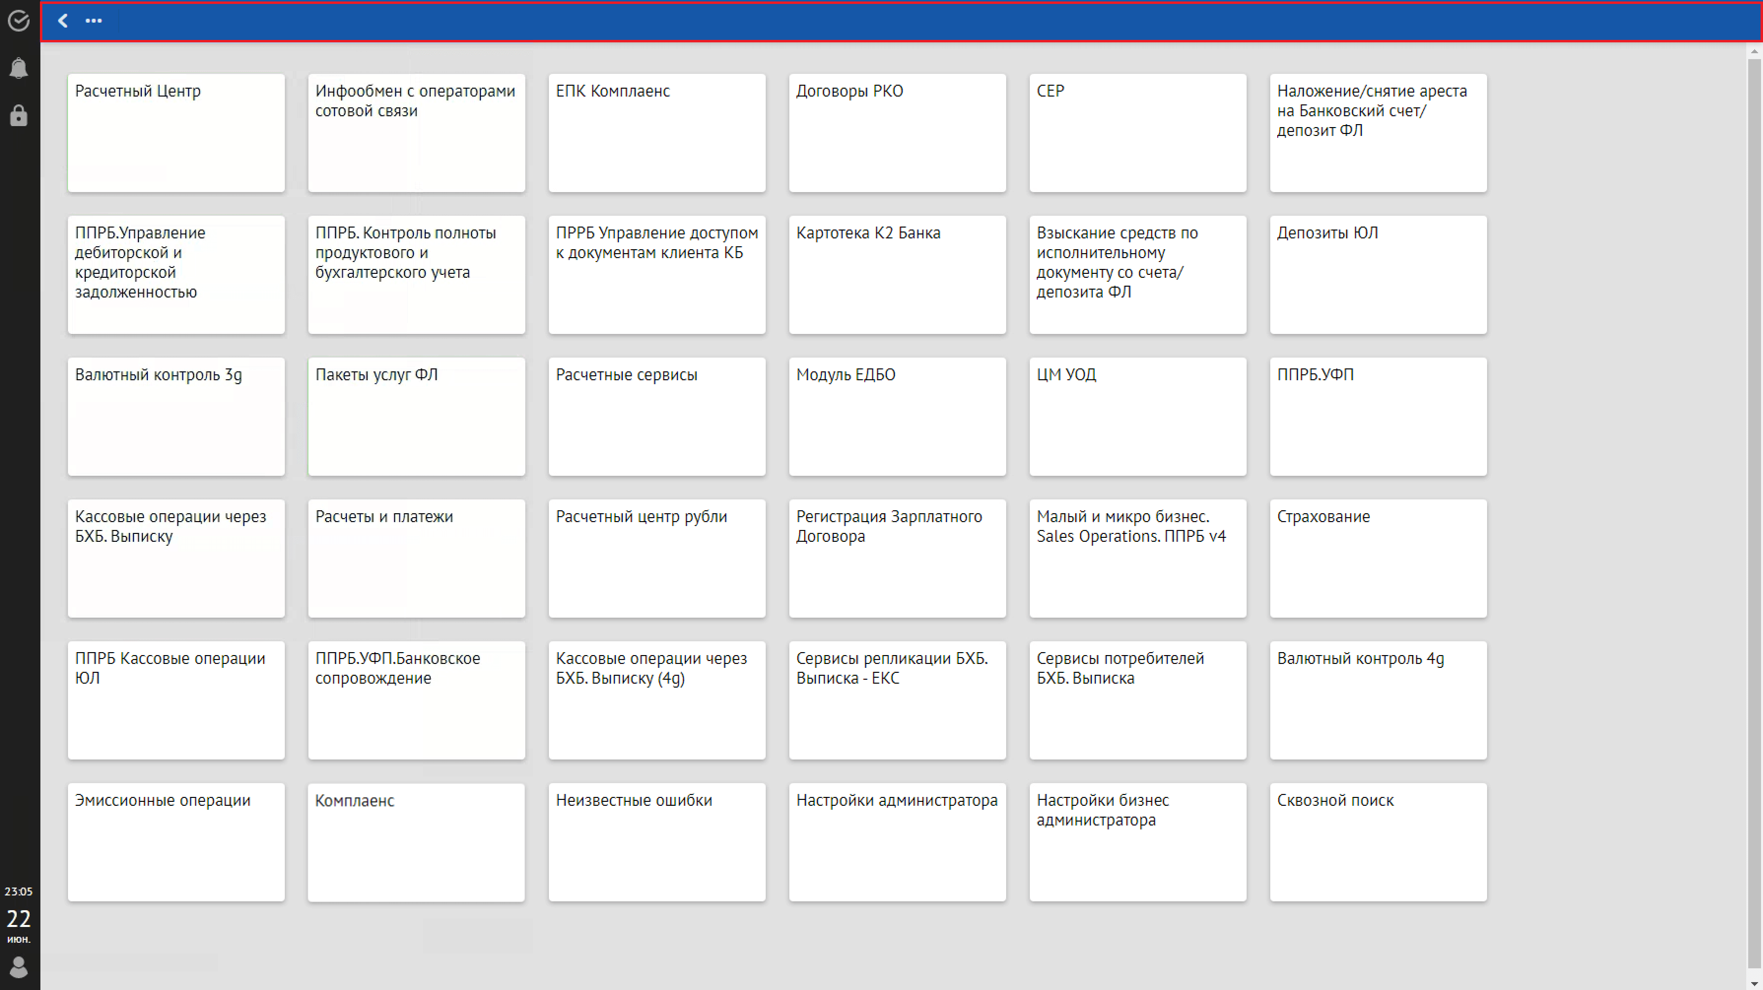The width and height of the screenshot is (1763, 990).
Task: Open the Картотека К2 Банка tile
Action: (x=897, y=274)
